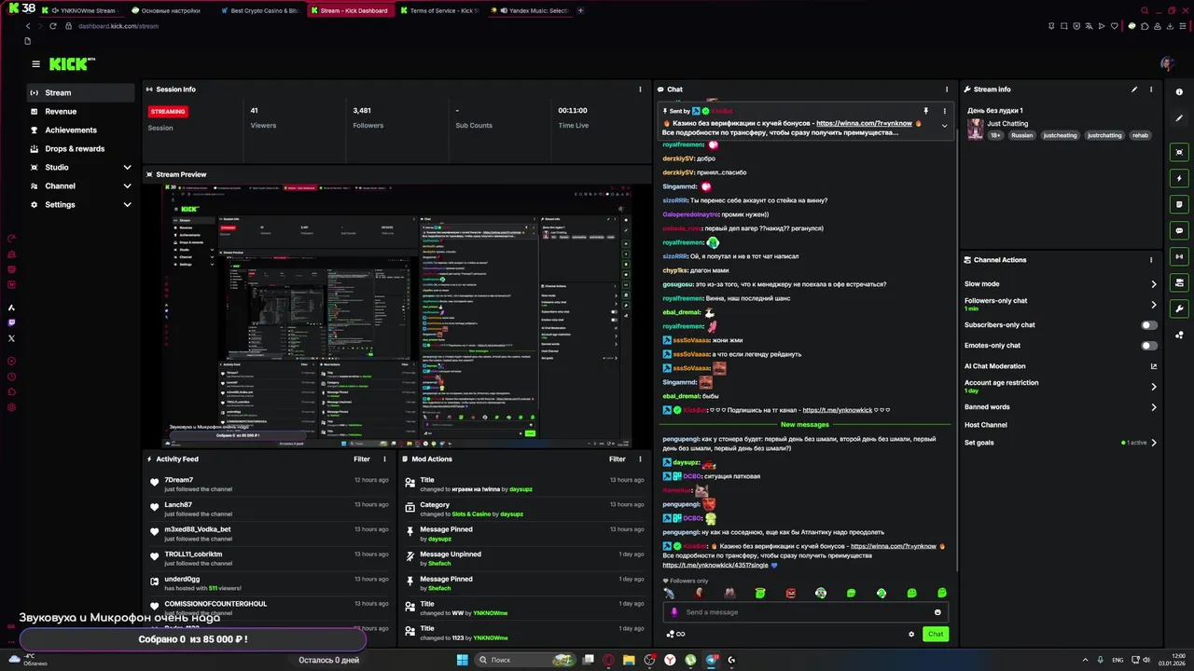Screen dimensions: 1194x671
Task: Click the Kick logo
Action: 72,63
